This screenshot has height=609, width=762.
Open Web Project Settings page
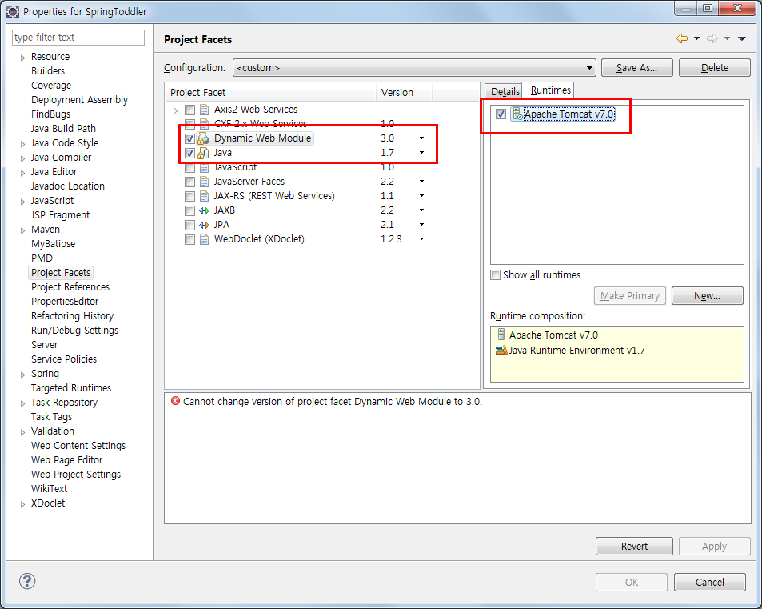tap(76, 475)
